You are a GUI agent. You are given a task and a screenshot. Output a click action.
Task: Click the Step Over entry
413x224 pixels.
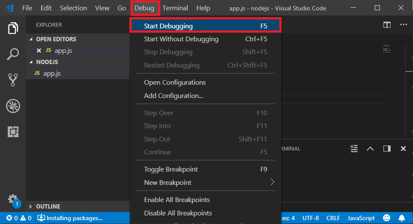(x=205, y=113)
